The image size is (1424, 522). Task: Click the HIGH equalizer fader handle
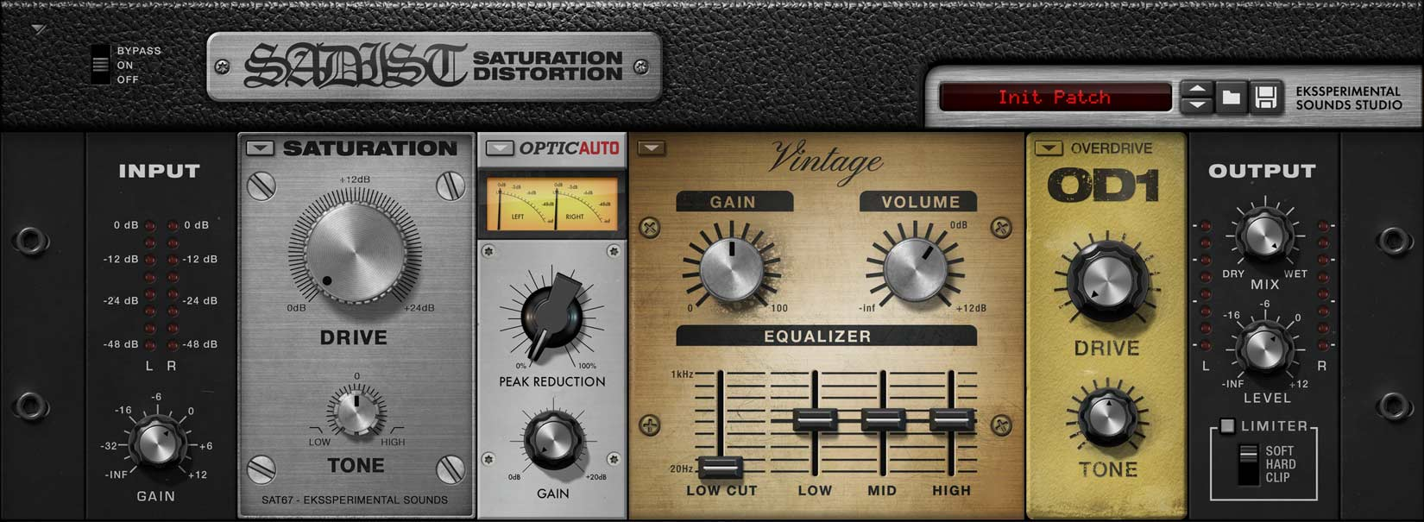point(951,419)
